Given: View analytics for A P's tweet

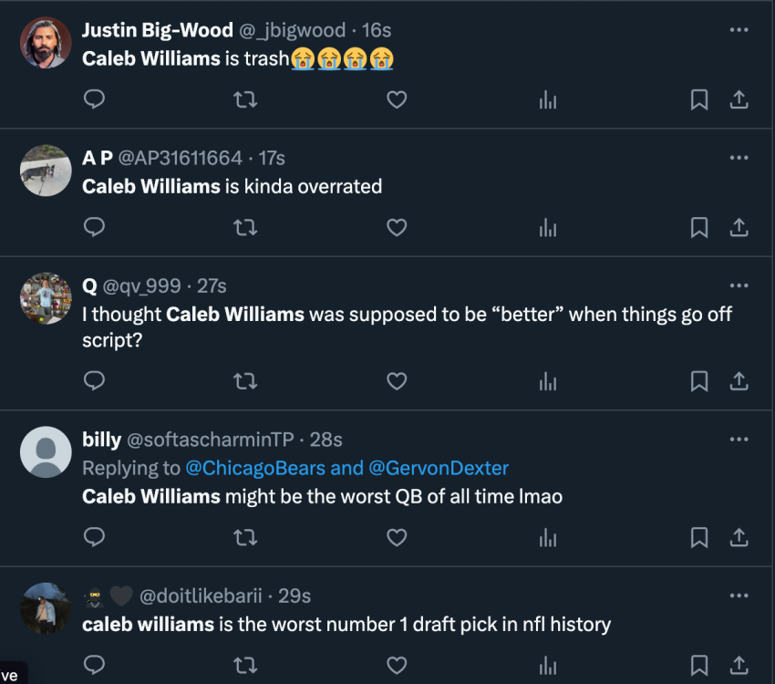Looking at the screenshot, I should pos(548,228).
